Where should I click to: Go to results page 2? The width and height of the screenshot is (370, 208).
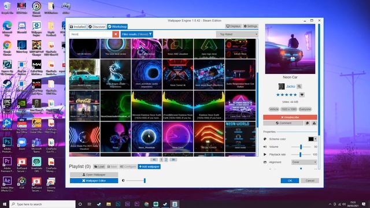click(166, 159)
